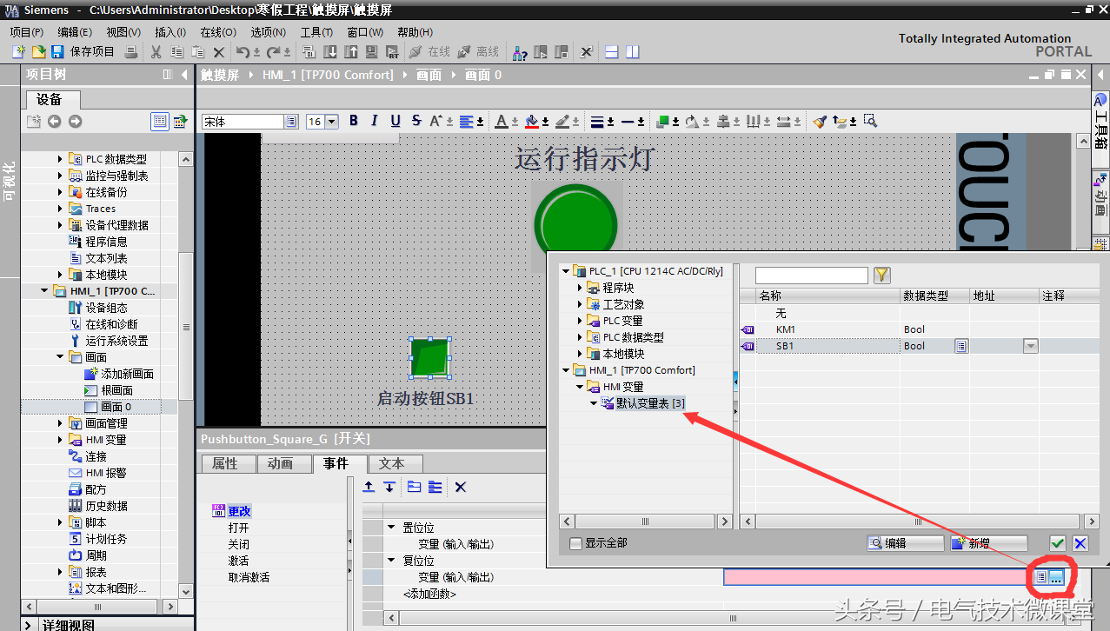Confirm selection with green checkmark
Image resolution: width=1110 pixels, height=631 pixels.
[1057, 543]
